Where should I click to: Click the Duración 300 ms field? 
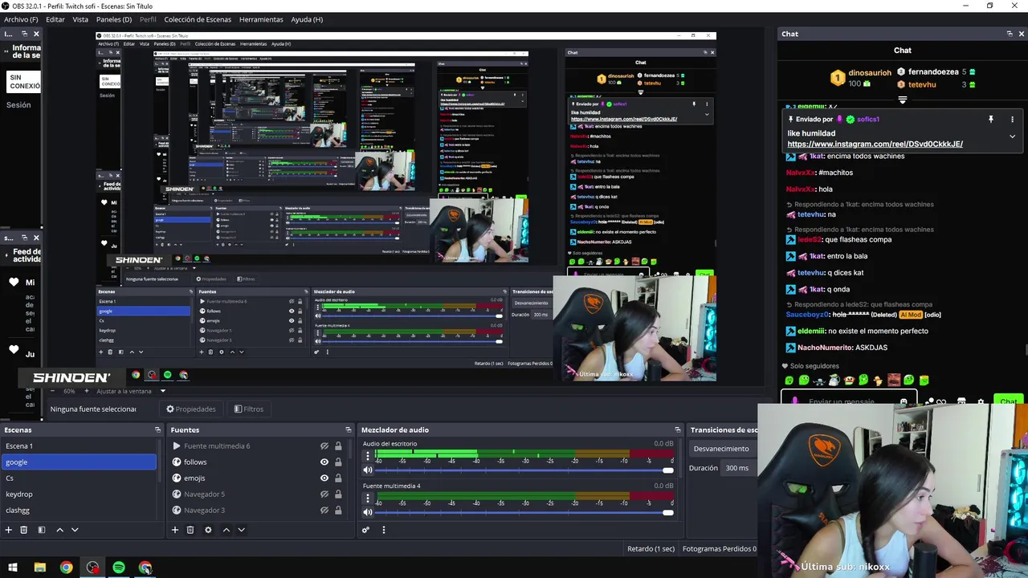pos(737,468)
